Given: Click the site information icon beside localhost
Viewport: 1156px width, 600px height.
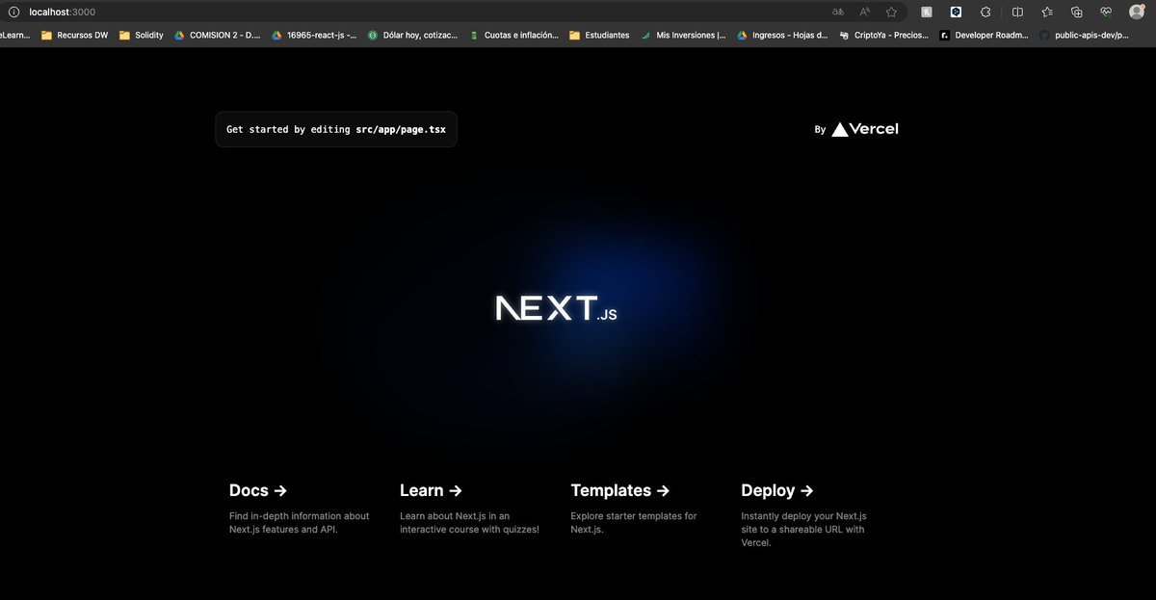Looking at the screenshot, I should coord(13,12).
